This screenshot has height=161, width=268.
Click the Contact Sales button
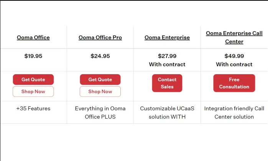[167, 83]
